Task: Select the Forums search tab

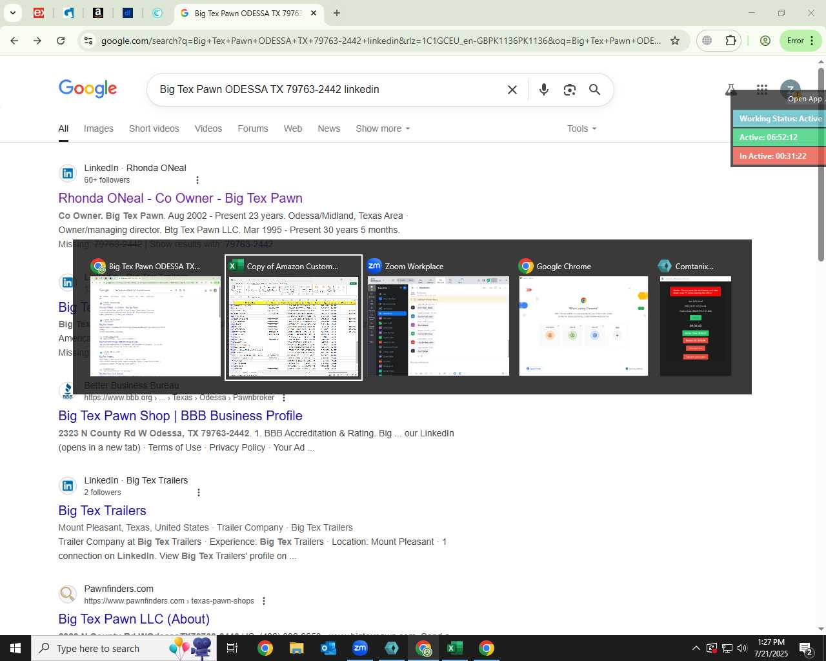Action: pyautogui.click(x=253, y=128)
